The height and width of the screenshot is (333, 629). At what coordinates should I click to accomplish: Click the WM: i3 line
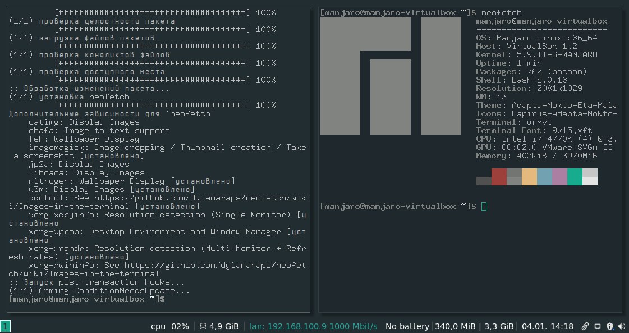(x=492, y=97)
